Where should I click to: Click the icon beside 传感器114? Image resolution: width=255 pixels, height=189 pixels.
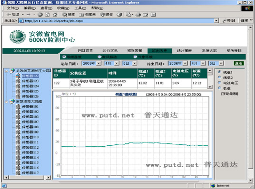click(x=18, y=157)
